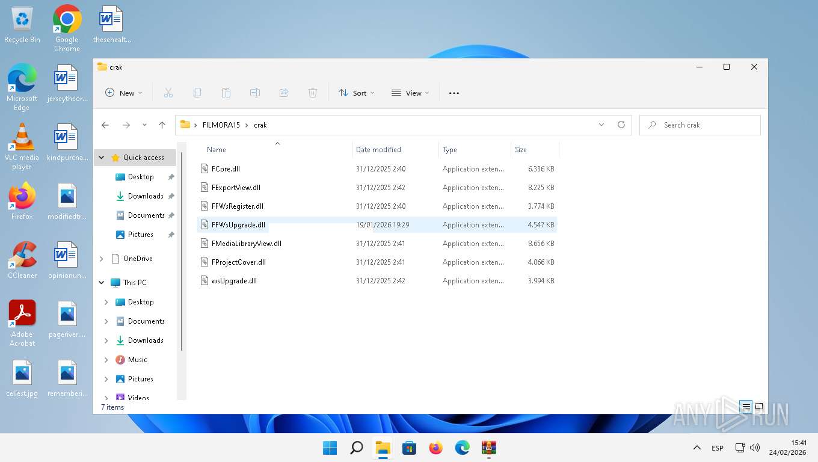Open recent locations dropdown arrow
Image resolution: width=818 pixels, height=462 pixels.
click(x=144, y=125)
